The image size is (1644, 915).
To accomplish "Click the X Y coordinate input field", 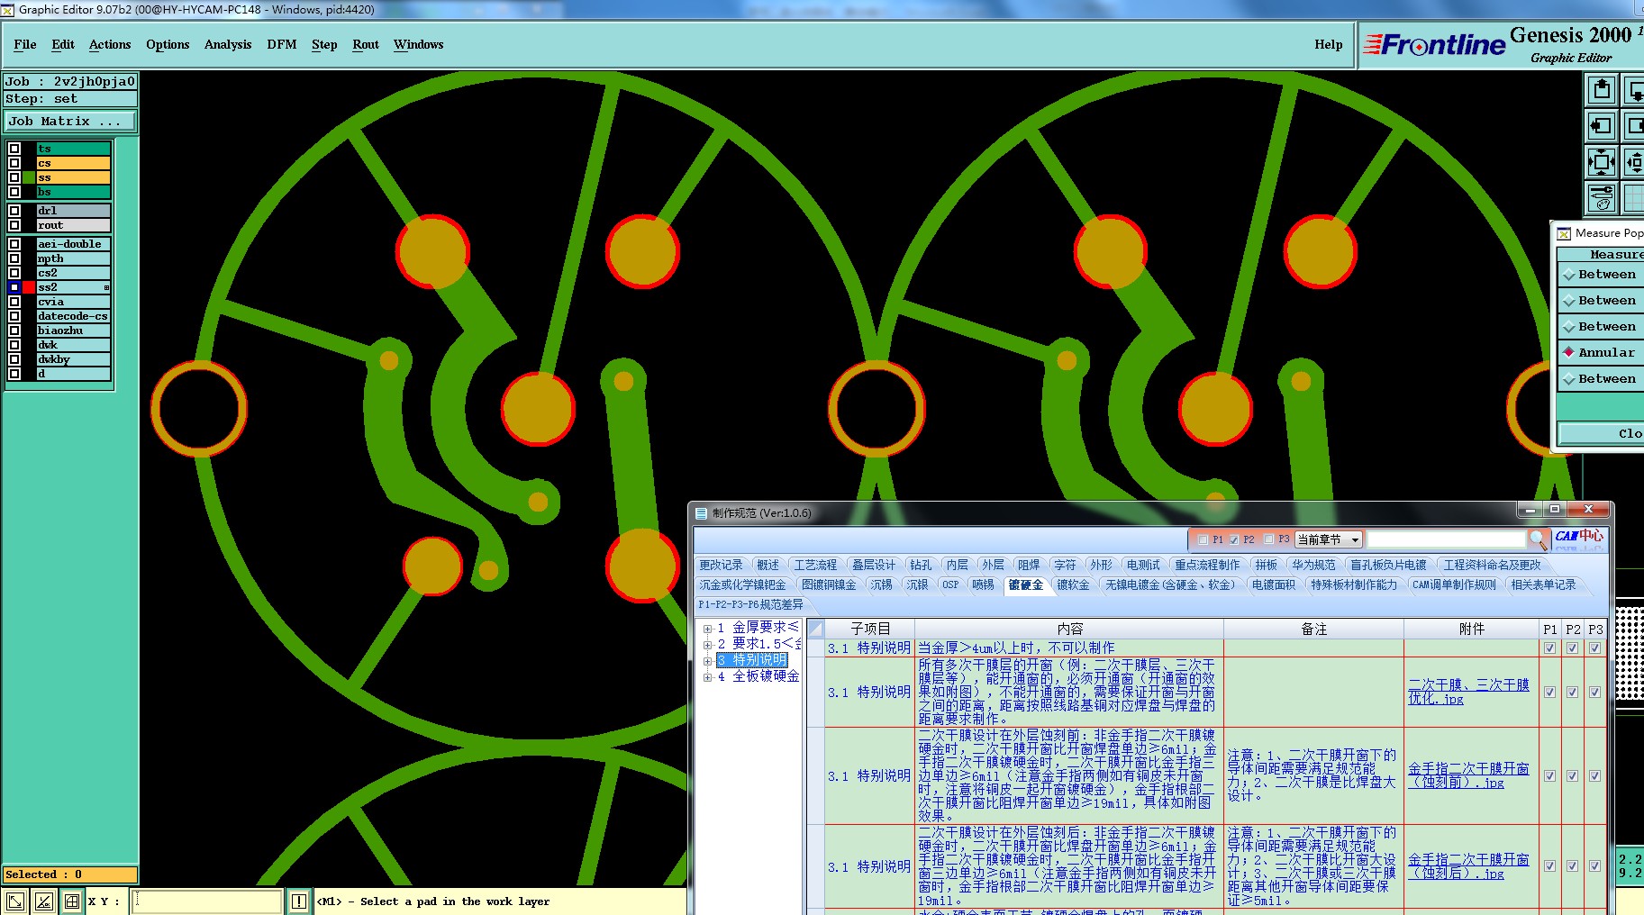I will 207,901.
